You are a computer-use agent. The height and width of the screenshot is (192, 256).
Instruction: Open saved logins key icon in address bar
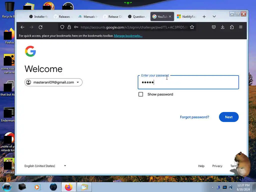pyautogui.click(x=76, y=27)
